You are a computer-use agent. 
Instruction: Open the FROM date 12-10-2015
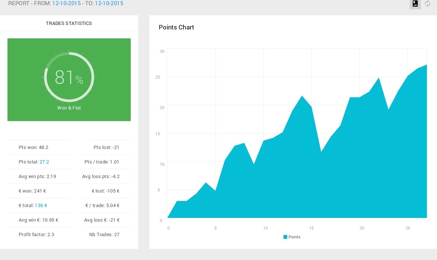(66, 3)
